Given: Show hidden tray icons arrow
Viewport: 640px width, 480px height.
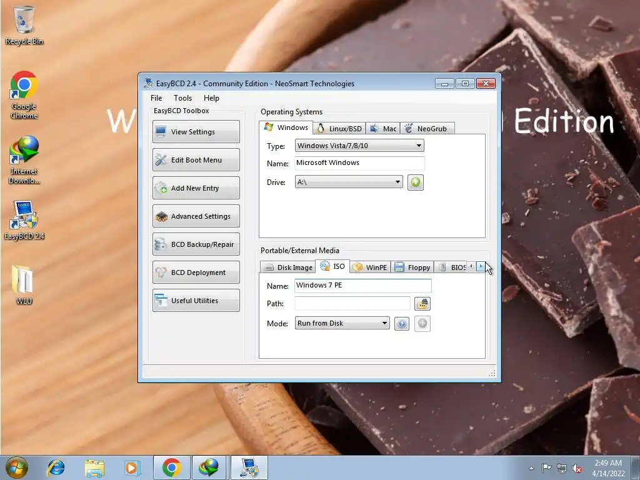Looking at the screenshot, I should point(531,468).
